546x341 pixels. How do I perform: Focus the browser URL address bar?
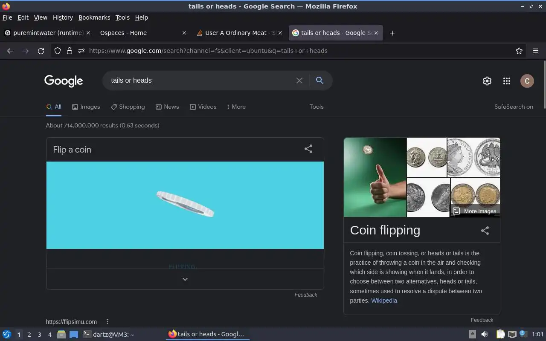tap(299, 51)
